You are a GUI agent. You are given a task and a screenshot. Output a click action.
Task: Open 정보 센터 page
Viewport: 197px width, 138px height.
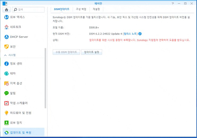[24, 64]
